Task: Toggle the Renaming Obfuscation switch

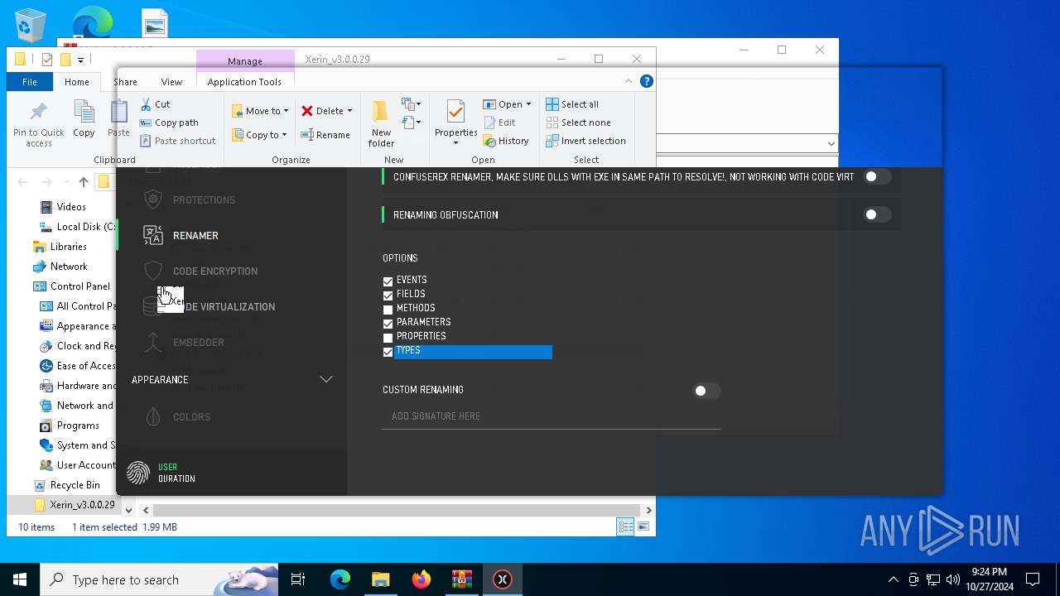Action: (x=877, y=214)
